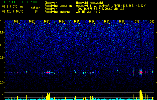Click the 1039 time marker label
This screenshot has height=100, width=157.
[x=137, y=21]
